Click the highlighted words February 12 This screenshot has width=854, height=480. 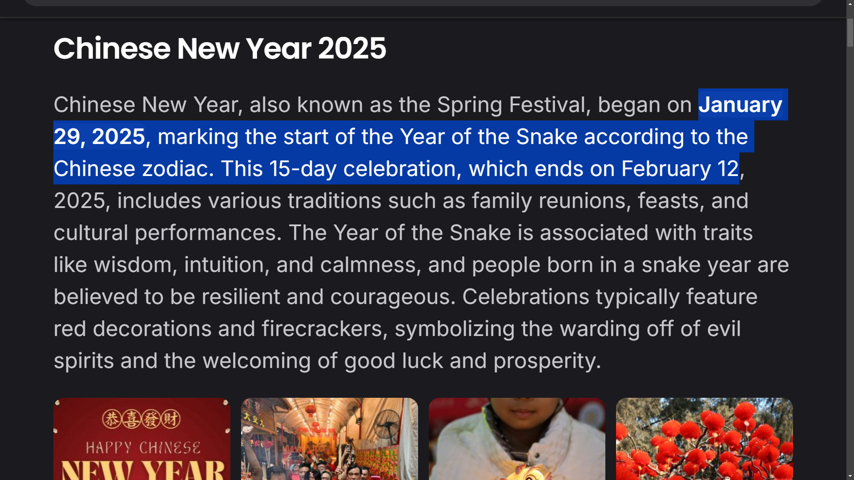coord(680,168)
